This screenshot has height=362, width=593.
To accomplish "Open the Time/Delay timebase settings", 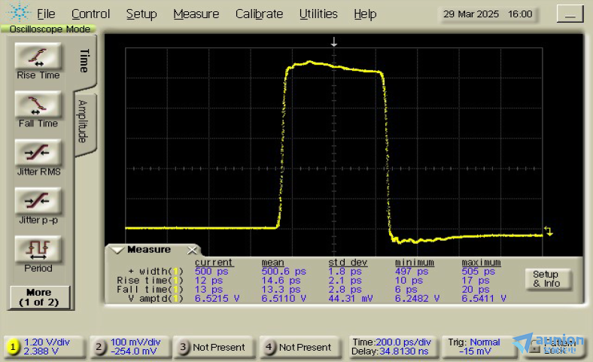I will (391, 346).
